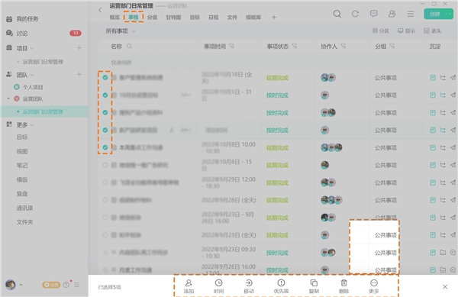Click filter icon on 协作人 column
This screenshot has width=458, height=297.
pyautogui.click(x=343, y=46)
